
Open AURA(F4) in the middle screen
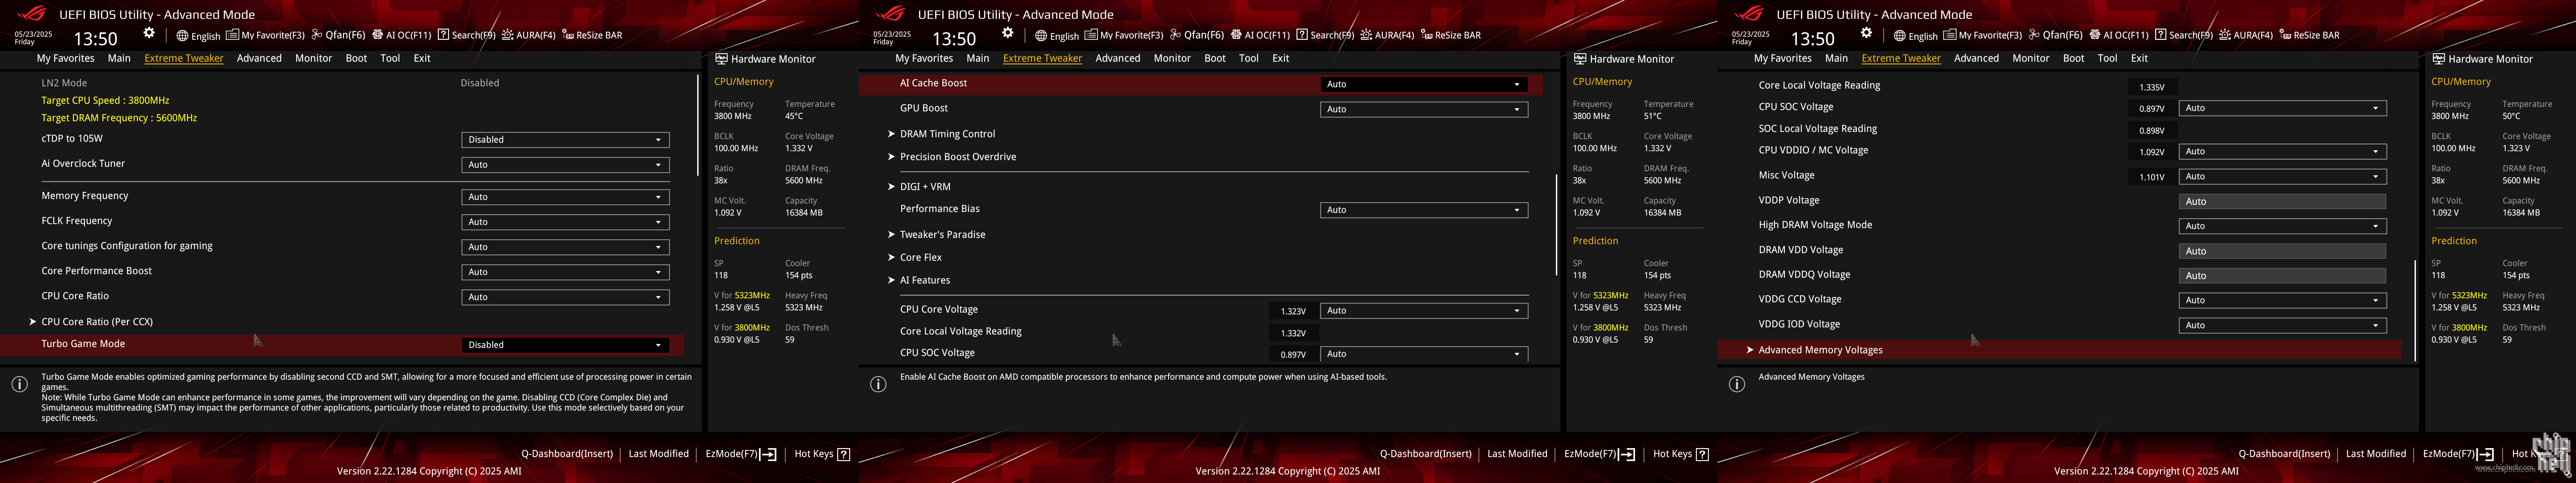1387,35
